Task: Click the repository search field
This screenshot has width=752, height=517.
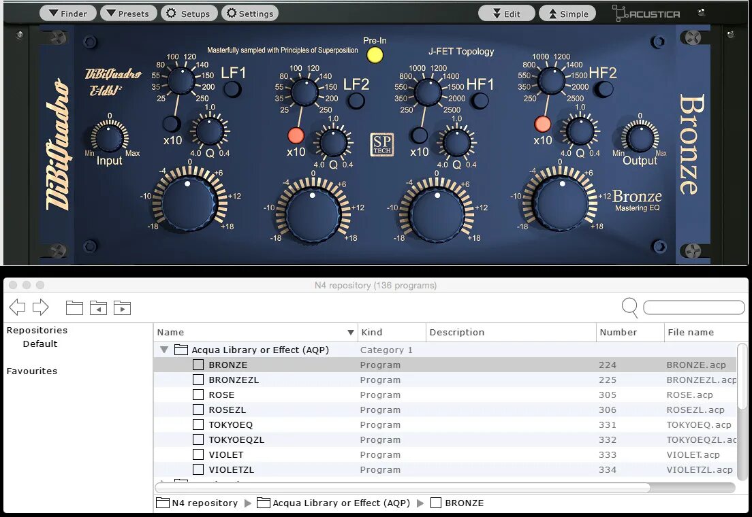Action: 693,307
